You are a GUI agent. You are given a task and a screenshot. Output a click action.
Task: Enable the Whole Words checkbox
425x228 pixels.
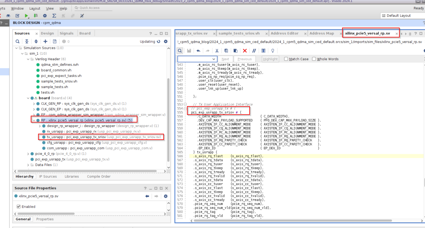[x=314, y=59]
